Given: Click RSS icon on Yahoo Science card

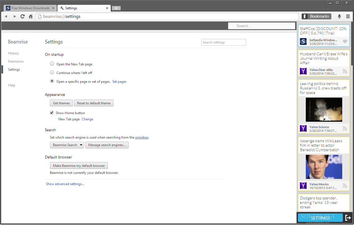Looking at the screenshot, I should coord(345,128).
